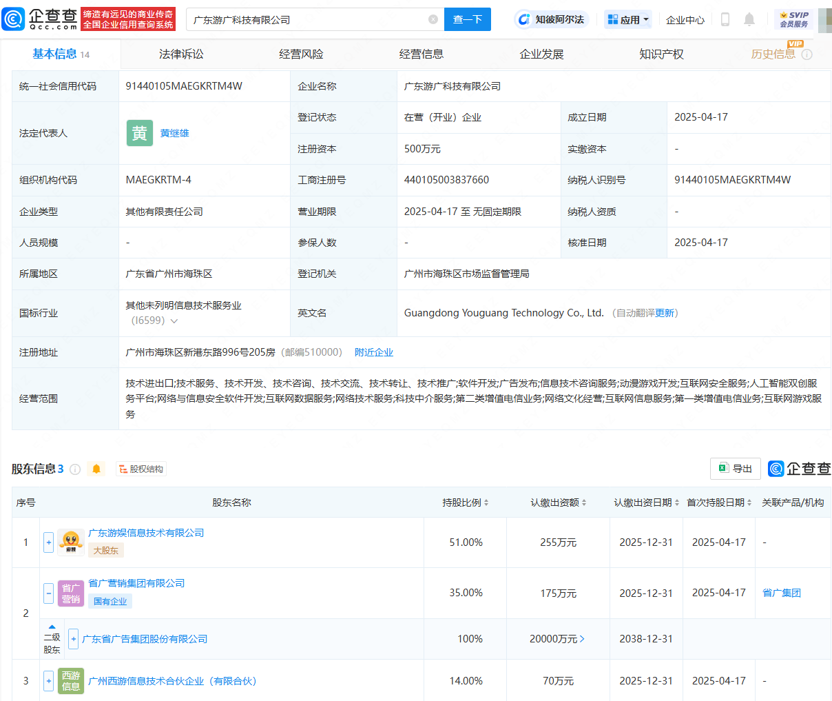The image size is (832, 701).
Task: Click the shareholder alert bell icon
Action: (x=96, y=469)
